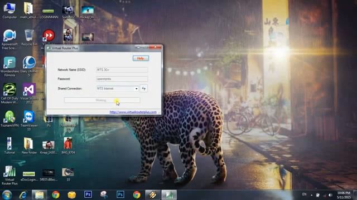Select the eDocLogin... desktop file
This screenshot has height=200, width=357.
tap(29, 176)
